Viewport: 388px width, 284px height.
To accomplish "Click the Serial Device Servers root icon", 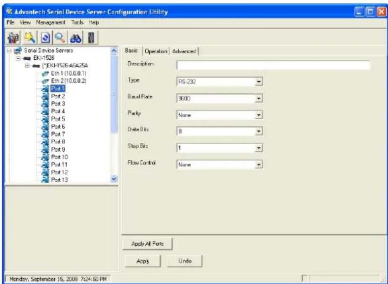I will pos(18,51).
